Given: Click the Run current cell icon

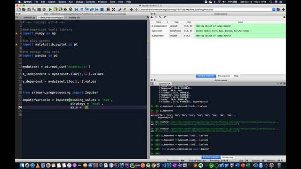Looking at the screenshot, I should (x=55, y=9).
